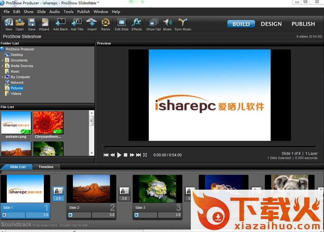This screenshot has height=232, width=324.
Task: Click the Slide 1 play icon
Action: click(x=4, y=215)
